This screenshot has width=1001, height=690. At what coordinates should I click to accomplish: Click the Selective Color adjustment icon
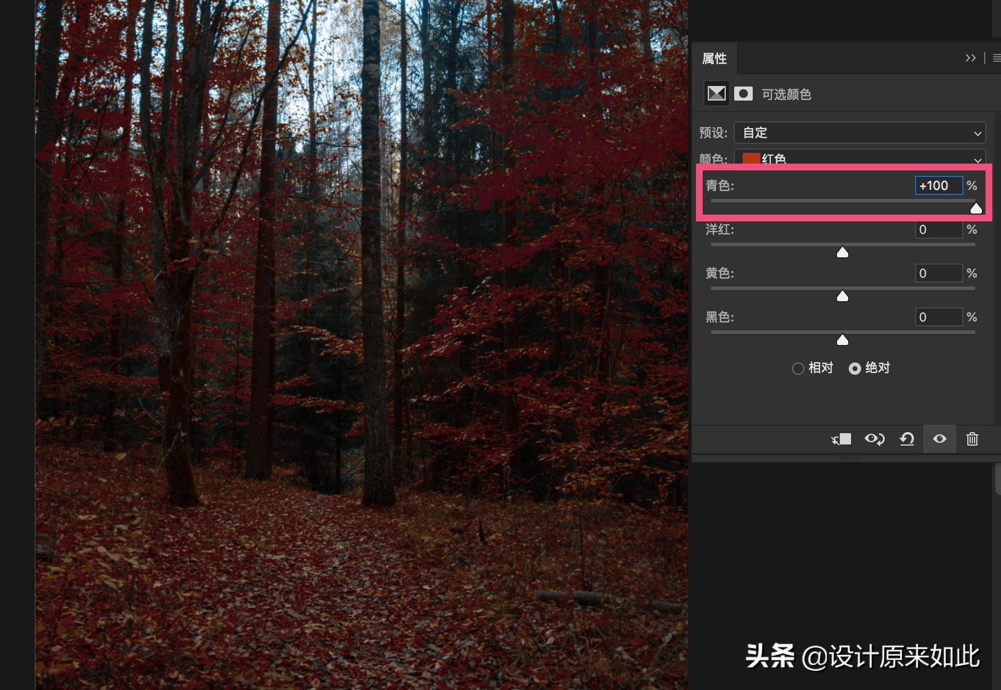coord(716,94)
